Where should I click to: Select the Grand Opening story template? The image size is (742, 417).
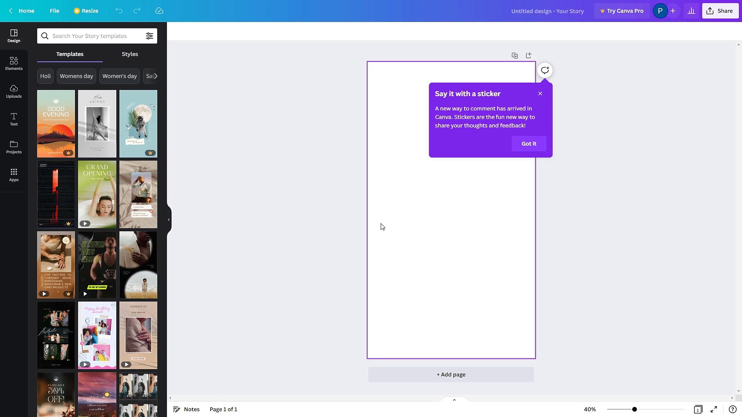click(97, 194)
